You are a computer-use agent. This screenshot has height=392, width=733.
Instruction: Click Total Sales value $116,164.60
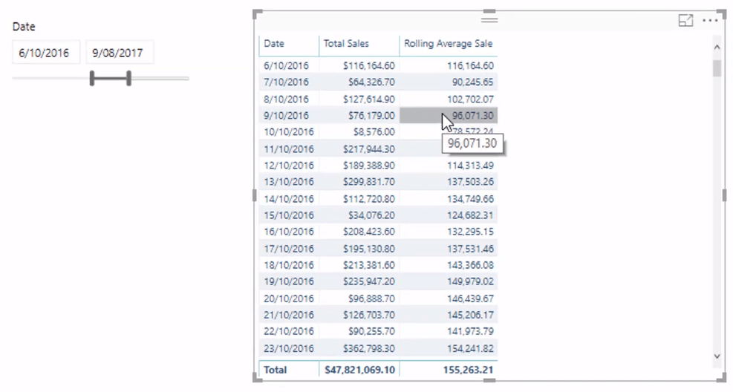click(x=369, y=66)
